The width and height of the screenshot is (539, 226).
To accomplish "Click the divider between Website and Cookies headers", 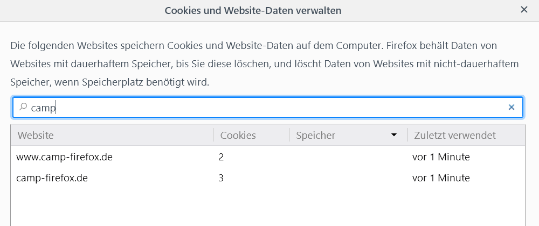I will point(213,136).
